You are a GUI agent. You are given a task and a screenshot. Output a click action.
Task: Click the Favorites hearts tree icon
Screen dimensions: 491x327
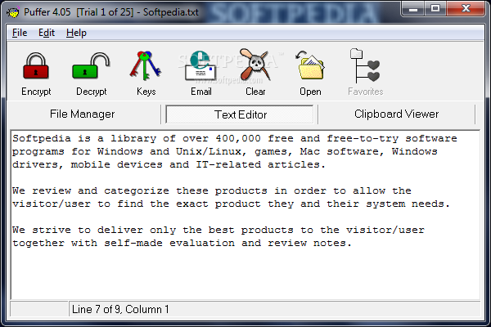(x=365, y=65)
